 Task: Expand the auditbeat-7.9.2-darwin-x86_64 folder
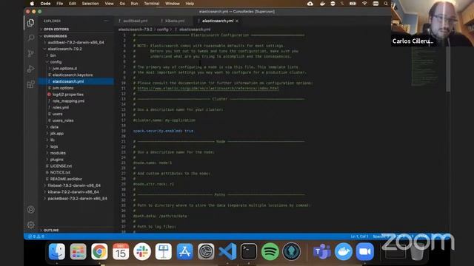click(x=76, y=43)
